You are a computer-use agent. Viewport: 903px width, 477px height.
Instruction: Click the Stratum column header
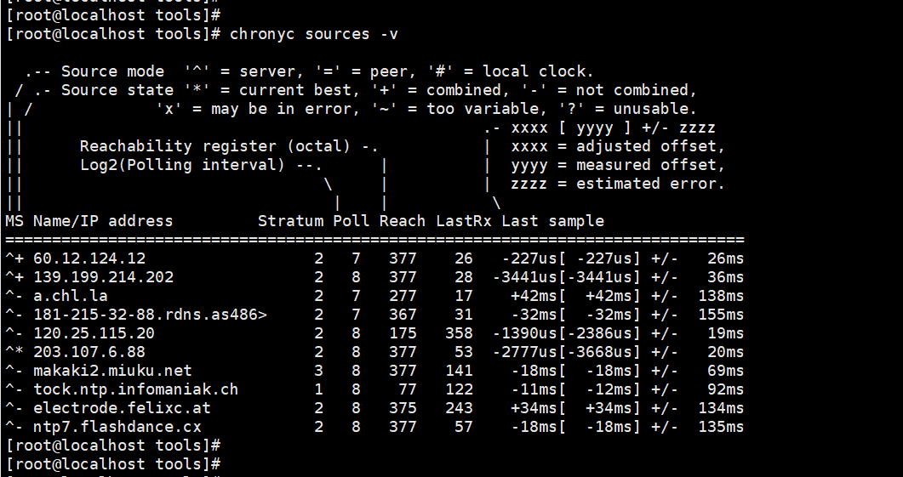pyautogui.click(x=291, y=221)
